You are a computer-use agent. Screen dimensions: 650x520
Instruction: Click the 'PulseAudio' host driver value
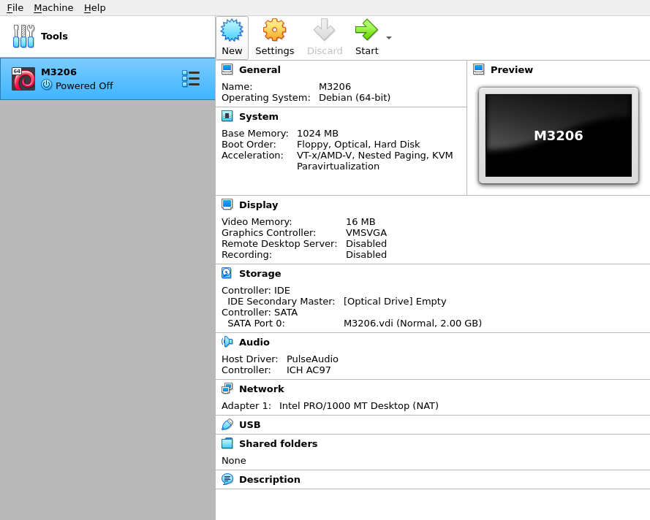tap(312, 359)
